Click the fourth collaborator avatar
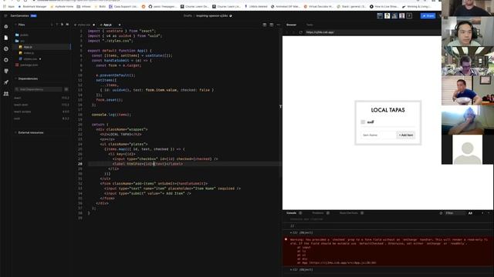 [x=401, y=15]
